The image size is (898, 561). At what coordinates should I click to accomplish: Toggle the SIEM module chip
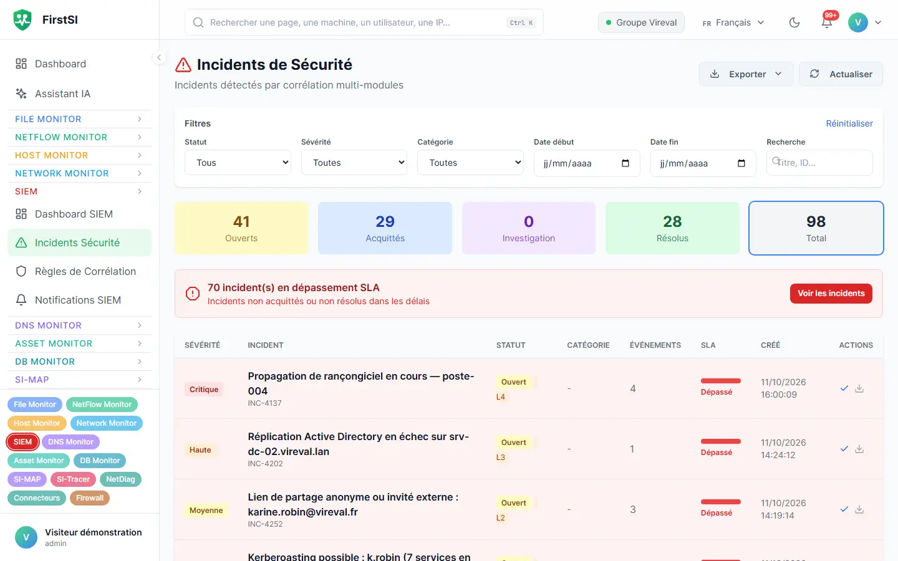tap(23, 442)
